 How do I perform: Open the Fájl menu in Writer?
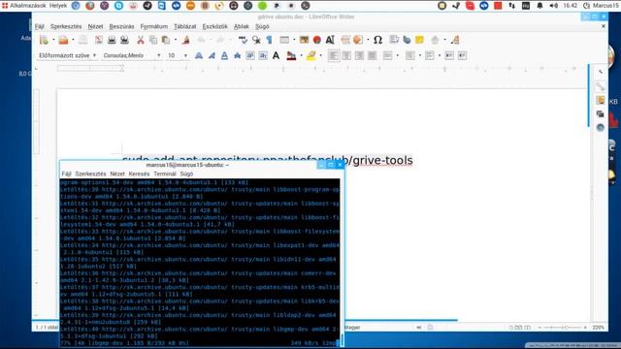[x=39, y=26]
